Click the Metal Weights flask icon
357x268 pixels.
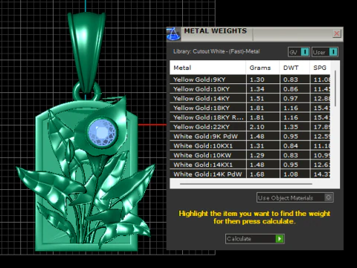[173, 34]
